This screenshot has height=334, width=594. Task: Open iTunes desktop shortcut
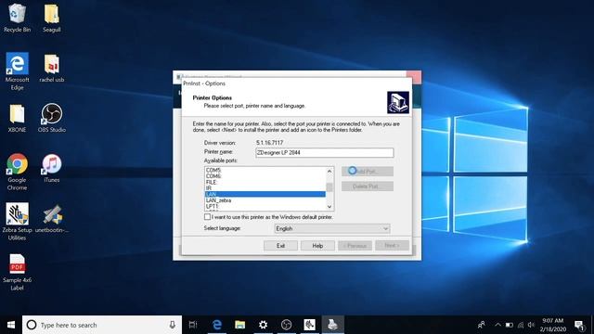click(x=52, y=168)
